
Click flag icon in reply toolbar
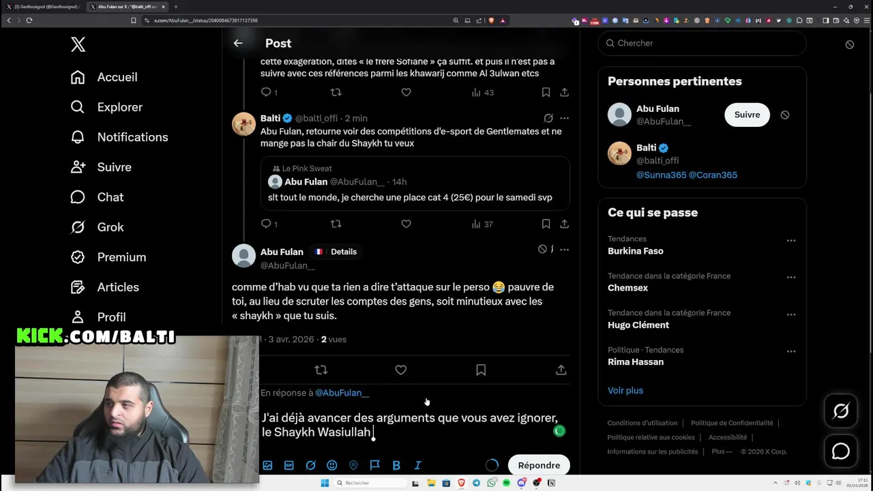(x=374, y=465)
